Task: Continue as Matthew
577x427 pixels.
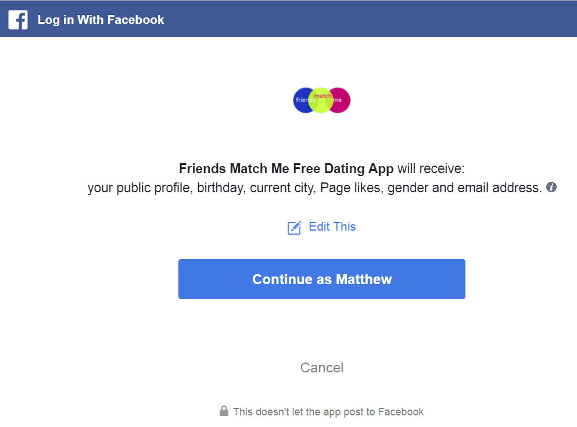Action: (321, 279)
